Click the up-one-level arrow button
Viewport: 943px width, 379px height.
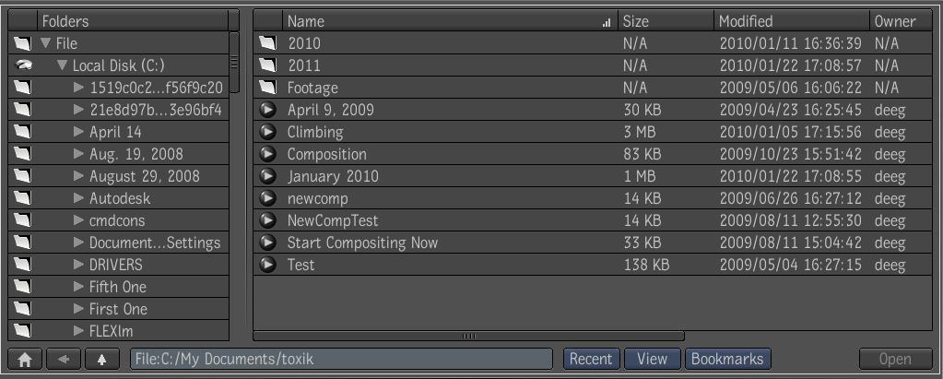pos(101,359)
